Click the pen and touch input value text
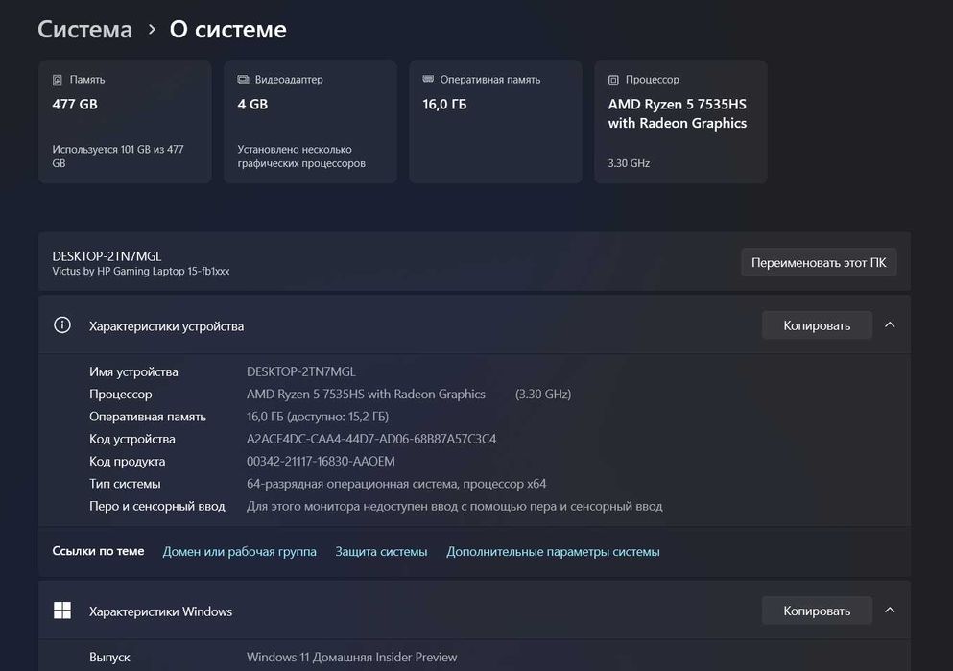The height and width of the screenshot is (671, 953). pos(454,506)
